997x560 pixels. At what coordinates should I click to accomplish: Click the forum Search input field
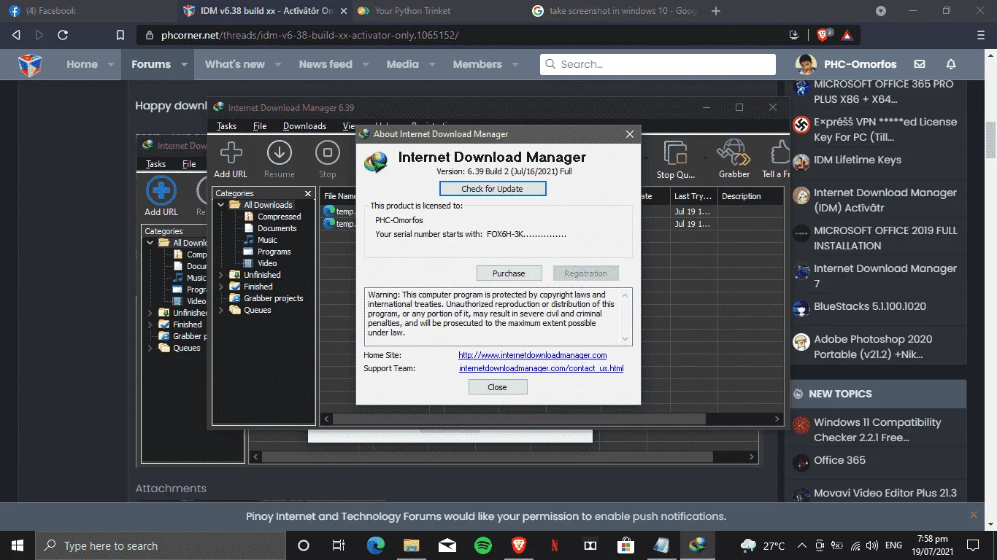click(658, 64)
